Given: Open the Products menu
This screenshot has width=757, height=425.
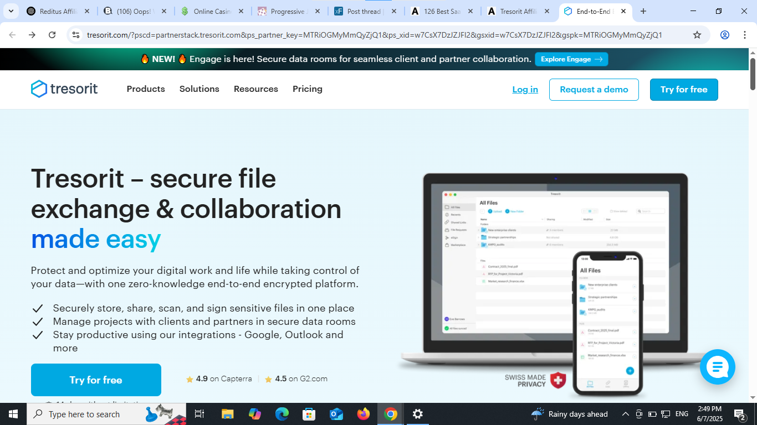Looking at the screenshot, I should coord(146,89).
